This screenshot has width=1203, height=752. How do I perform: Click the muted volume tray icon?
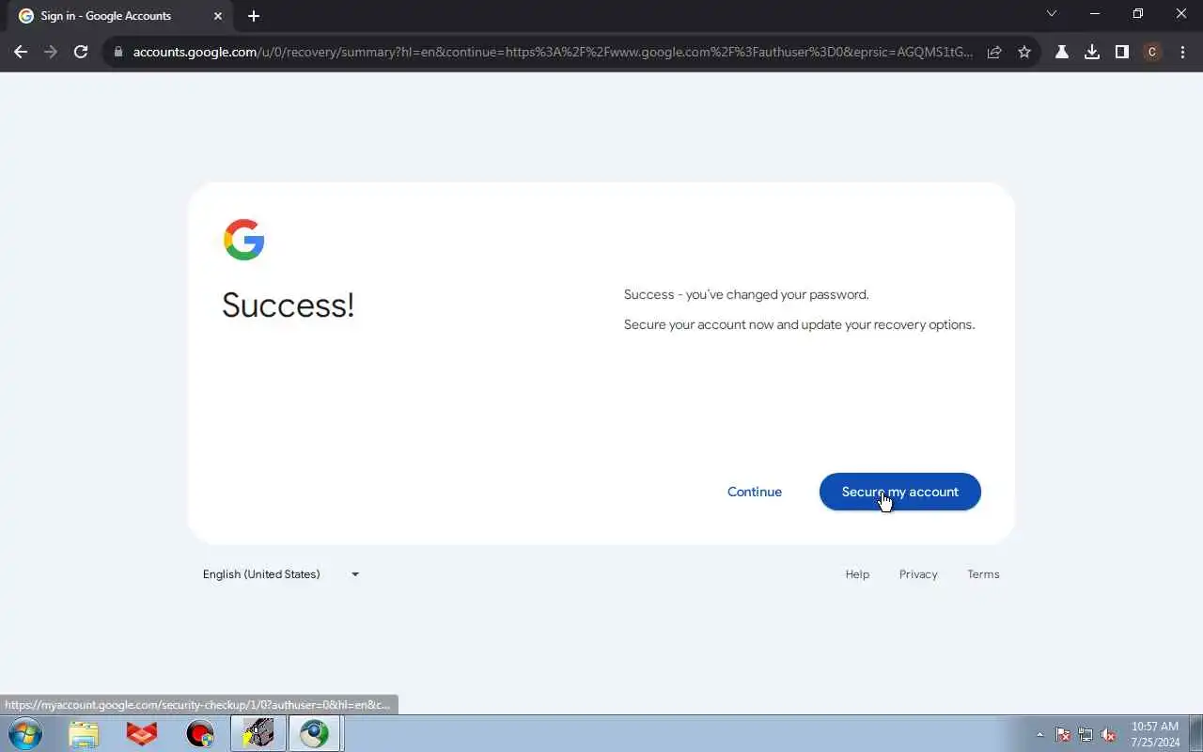tap(1108, 734)
